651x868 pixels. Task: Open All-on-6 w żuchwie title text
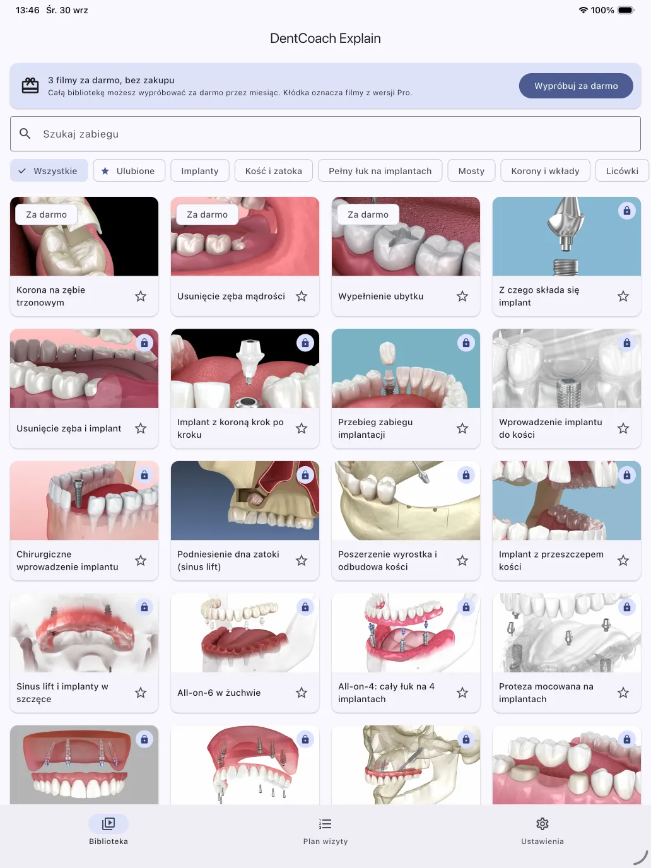[x=219, y=693]
